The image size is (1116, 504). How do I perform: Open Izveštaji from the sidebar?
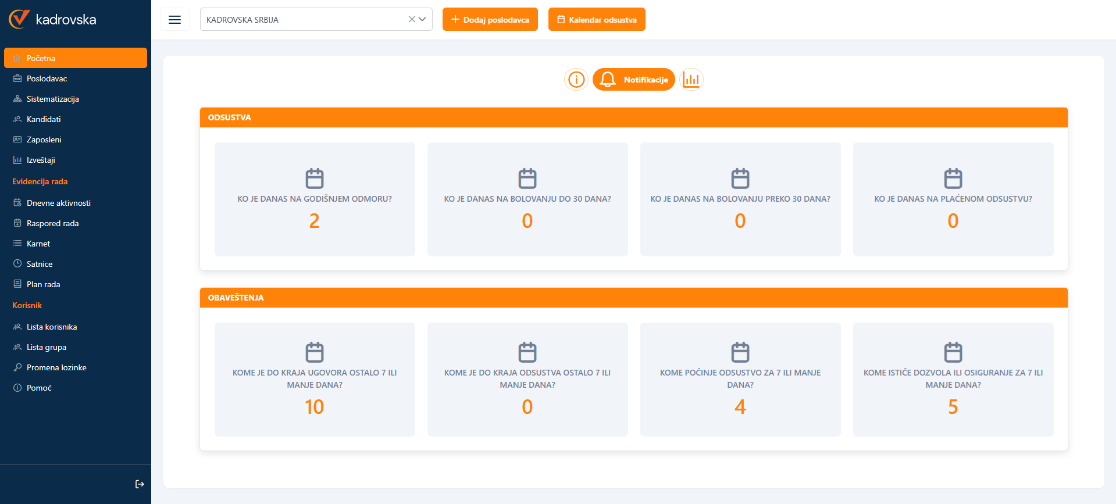tap(41, 160)
